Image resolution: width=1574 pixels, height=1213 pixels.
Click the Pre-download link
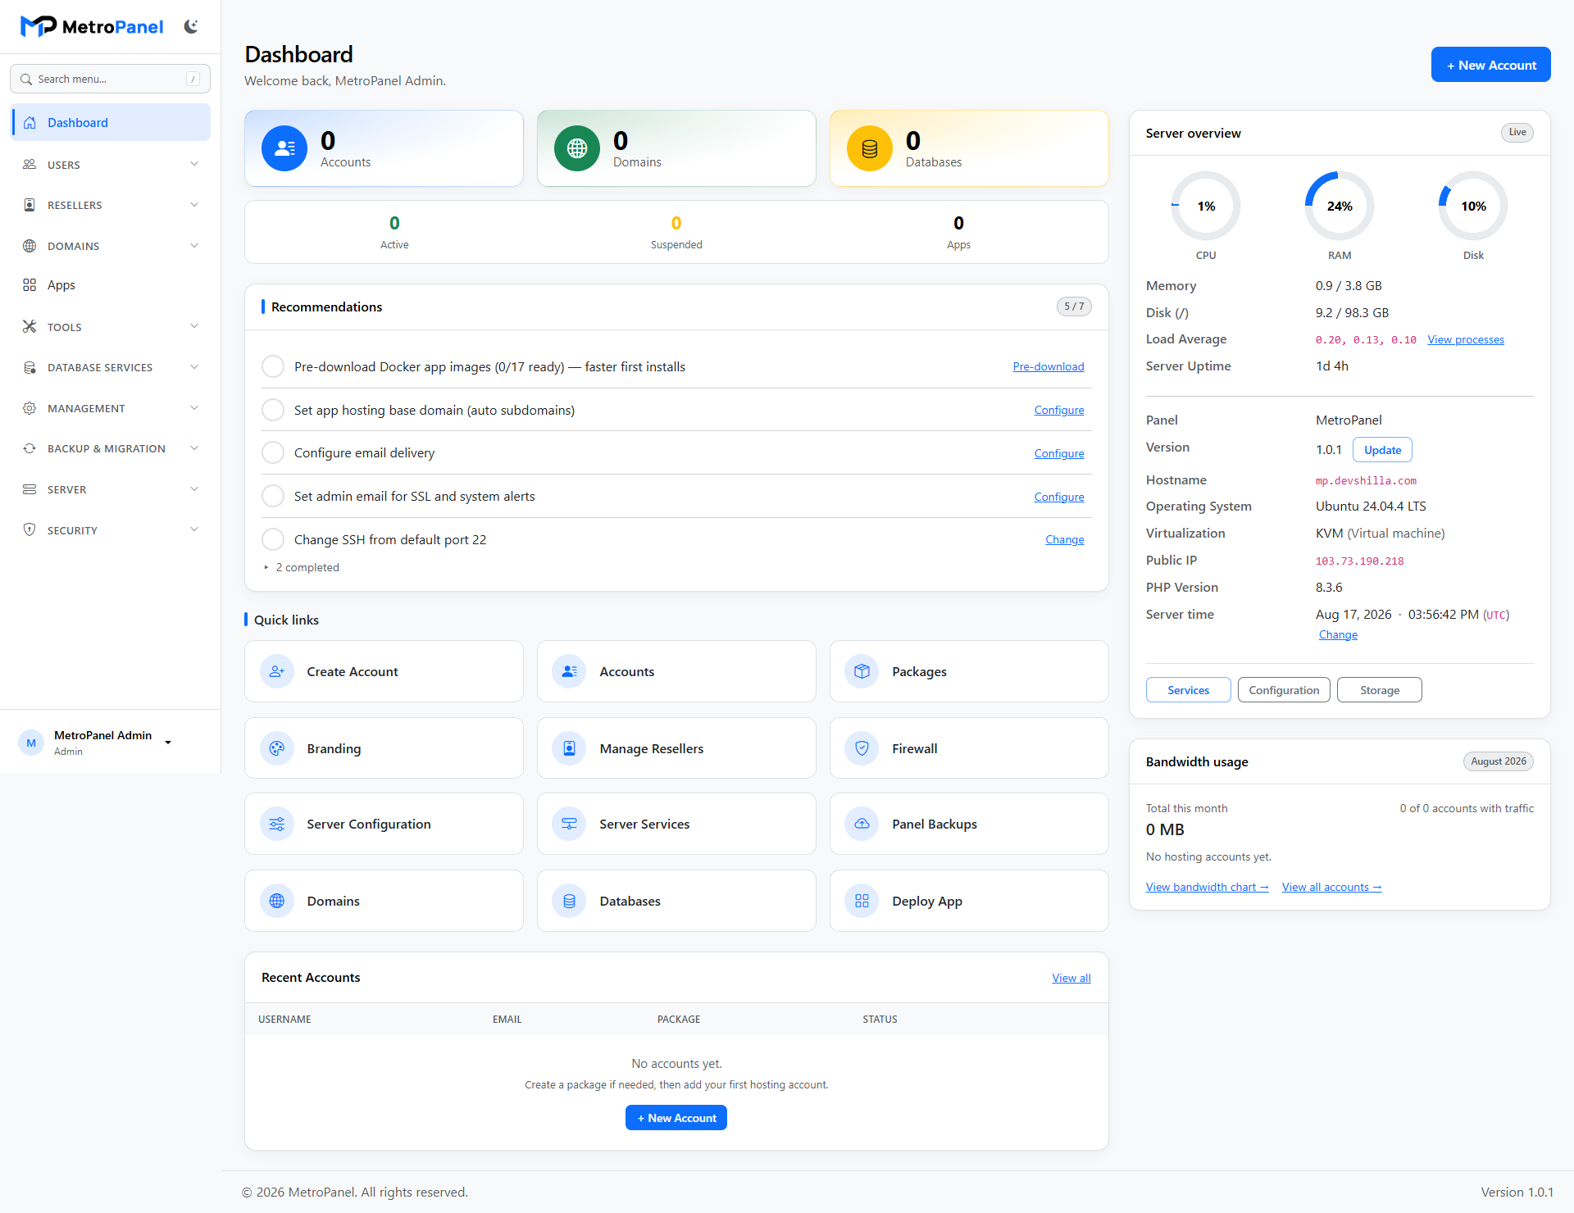click(x=1049, y=366)
